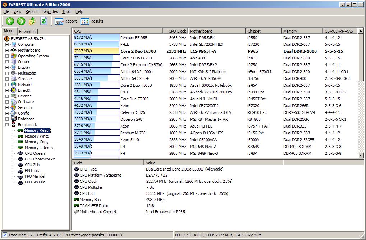Select the Config tree icon

click(x=14, y=113)
